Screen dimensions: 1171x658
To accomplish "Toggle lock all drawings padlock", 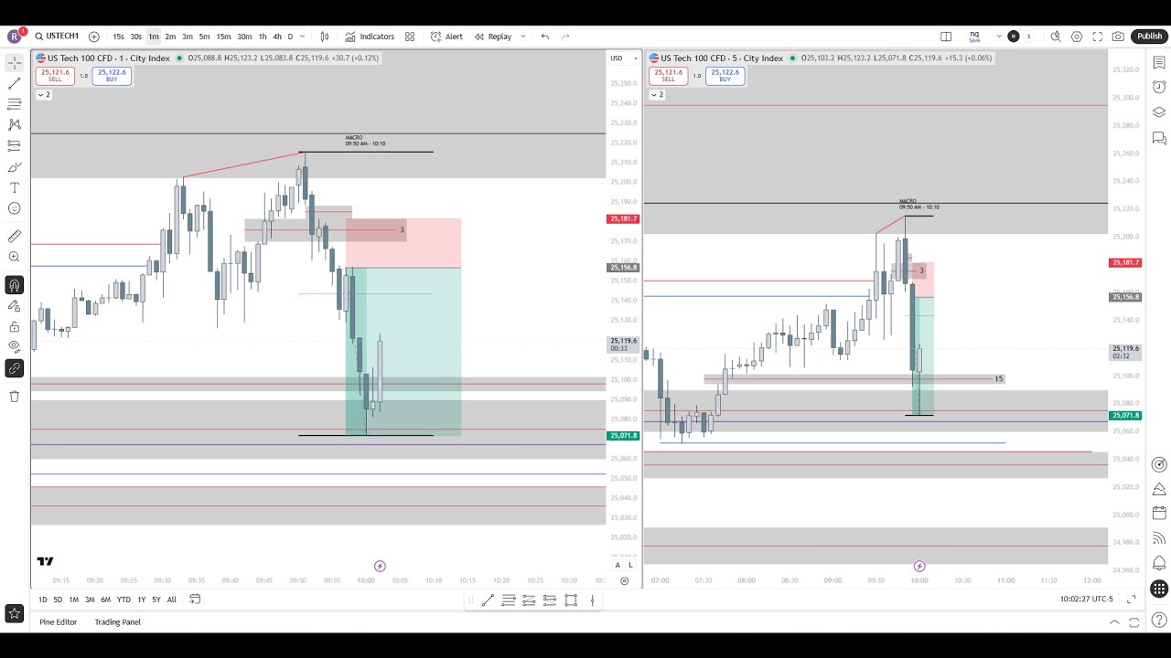I will [x=14, y=326].
